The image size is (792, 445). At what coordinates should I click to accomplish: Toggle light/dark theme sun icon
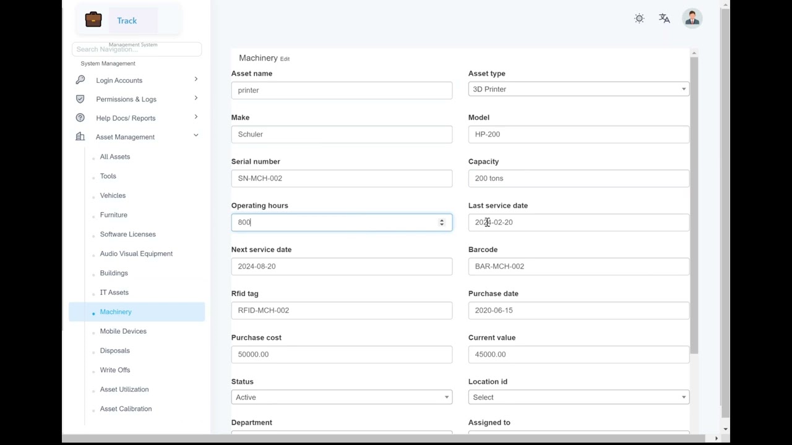click(639, 19)
